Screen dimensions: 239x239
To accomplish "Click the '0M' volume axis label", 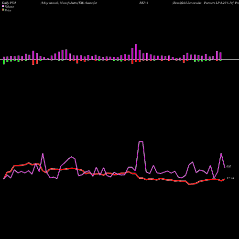I will pyautogui.click(x=228, y=166).
